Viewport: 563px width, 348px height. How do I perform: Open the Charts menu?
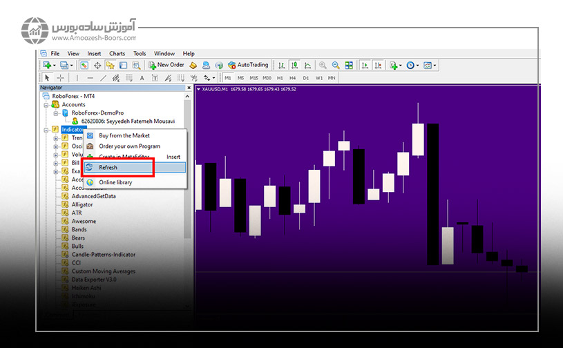117,53
